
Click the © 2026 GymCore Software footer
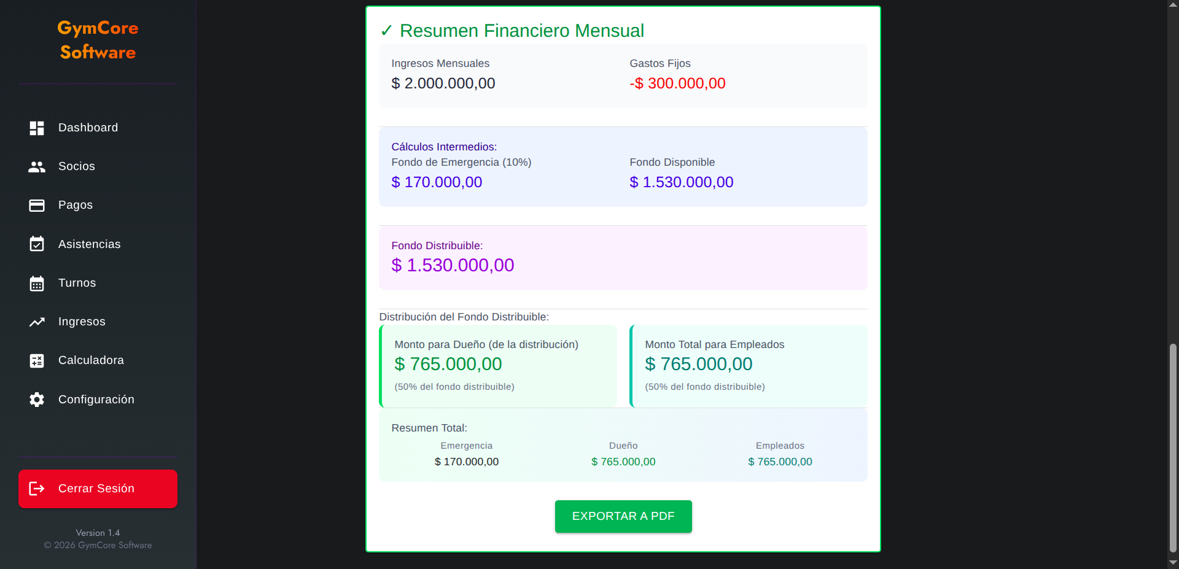98,545
